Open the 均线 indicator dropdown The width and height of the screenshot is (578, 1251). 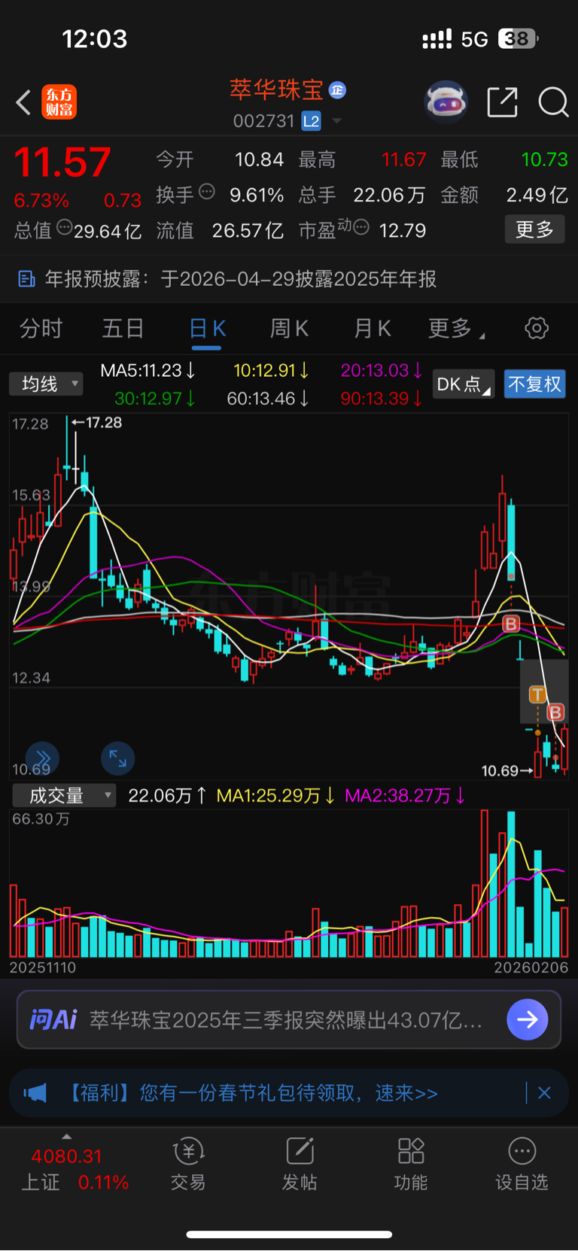pos(47,384)
